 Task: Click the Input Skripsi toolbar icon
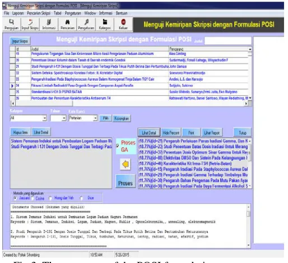[x=30, y=22]
